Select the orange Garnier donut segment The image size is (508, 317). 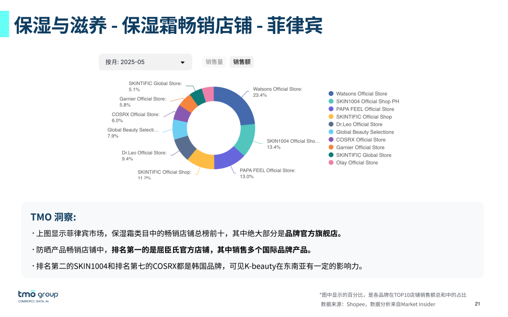[189, 103]
